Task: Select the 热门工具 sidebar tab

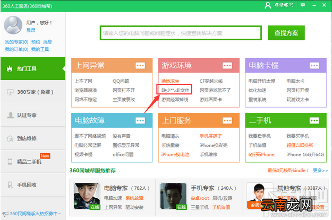Action: click(x=33, y=68)
